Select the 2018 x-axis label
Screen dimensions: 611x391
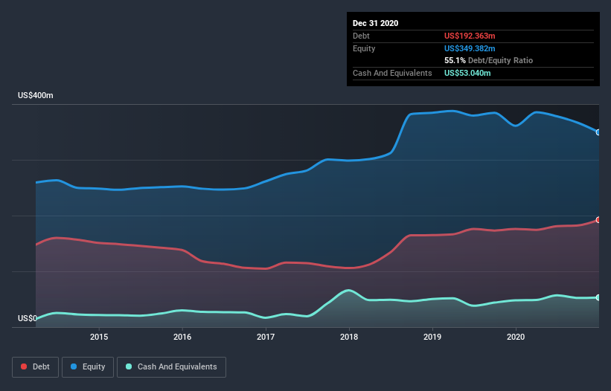pyautogui.click(x=349, y=337)
